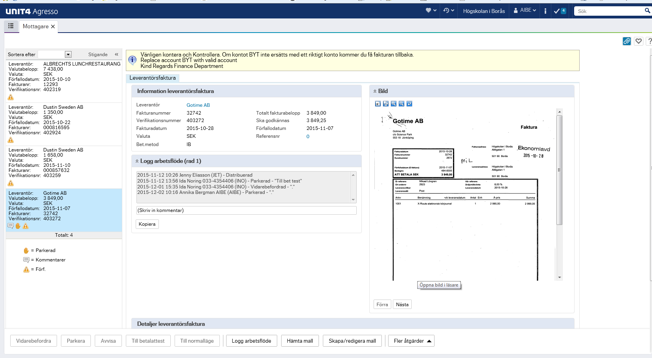Click the Parkerad legend hand icon
The width and height of the screenshot is (652, 358).
26,250
